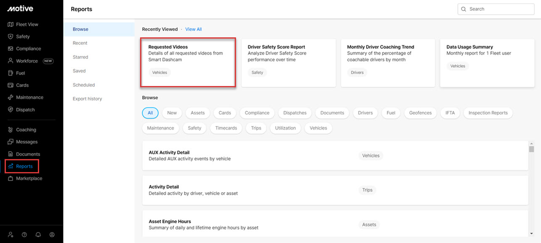
Task: Click inside the Search field
Action: [496, 9]
